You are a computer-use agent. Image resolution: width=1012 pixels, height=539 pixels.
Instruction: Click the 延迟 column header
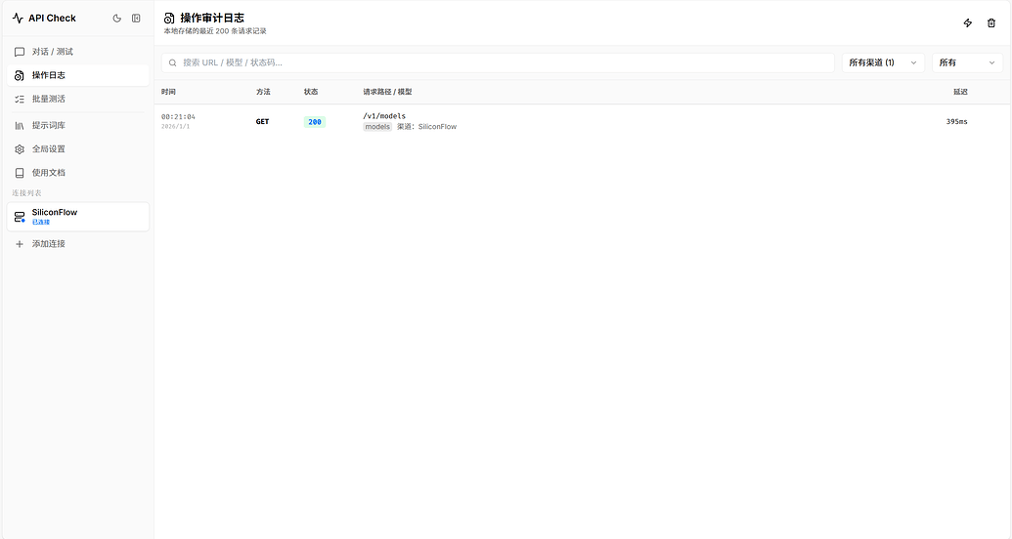(x=960, y=92)
